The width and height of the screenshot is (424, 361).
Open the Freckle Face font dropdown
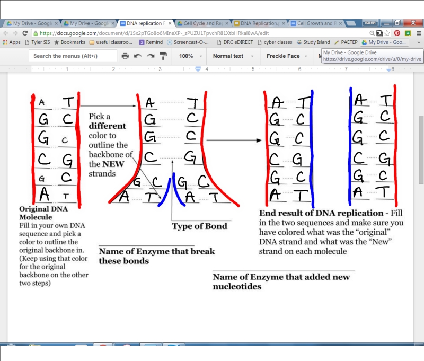pyautogui.click(x=287, y=56)
